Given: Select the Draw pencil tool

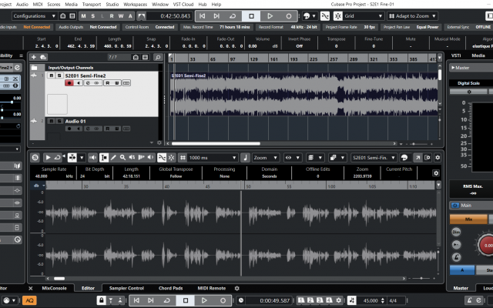Looking at the screenshot, I should click(x=113, y=157).
